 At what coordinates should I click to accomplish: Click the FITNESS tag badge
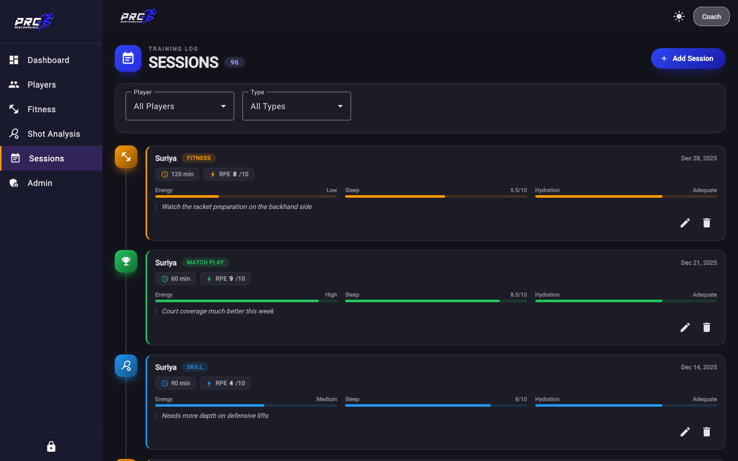(199, 158)
